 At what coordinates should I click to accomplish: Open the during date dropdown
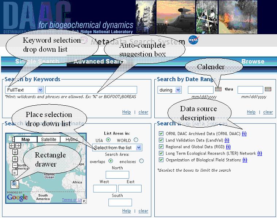(x=169, y=90)
